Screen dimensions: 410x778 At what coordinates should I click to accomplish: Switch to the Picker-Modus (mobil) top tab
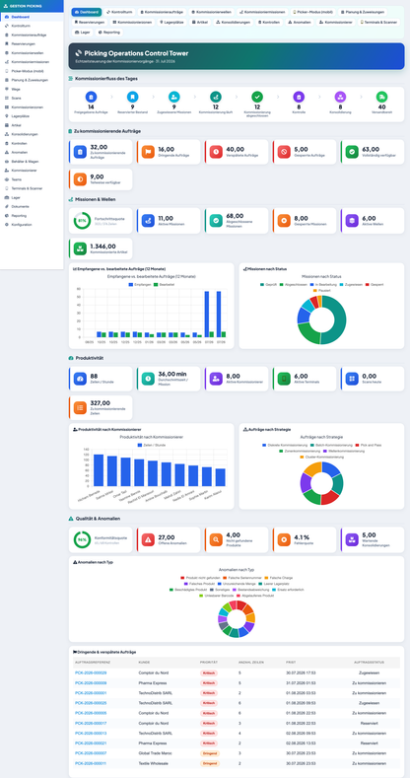point(313,12)
